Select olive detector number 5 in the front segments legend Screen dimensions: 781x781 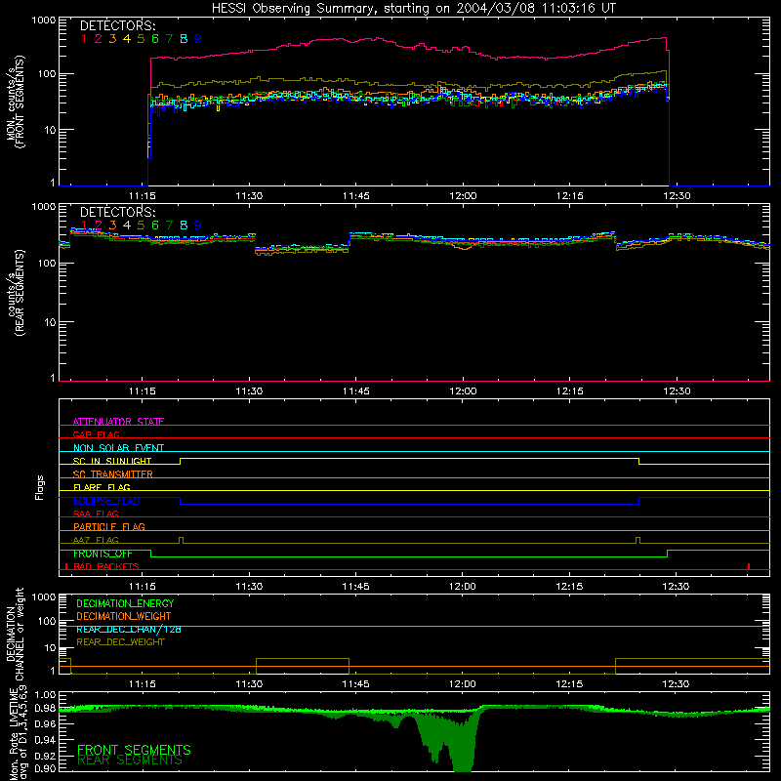[141, 39]
